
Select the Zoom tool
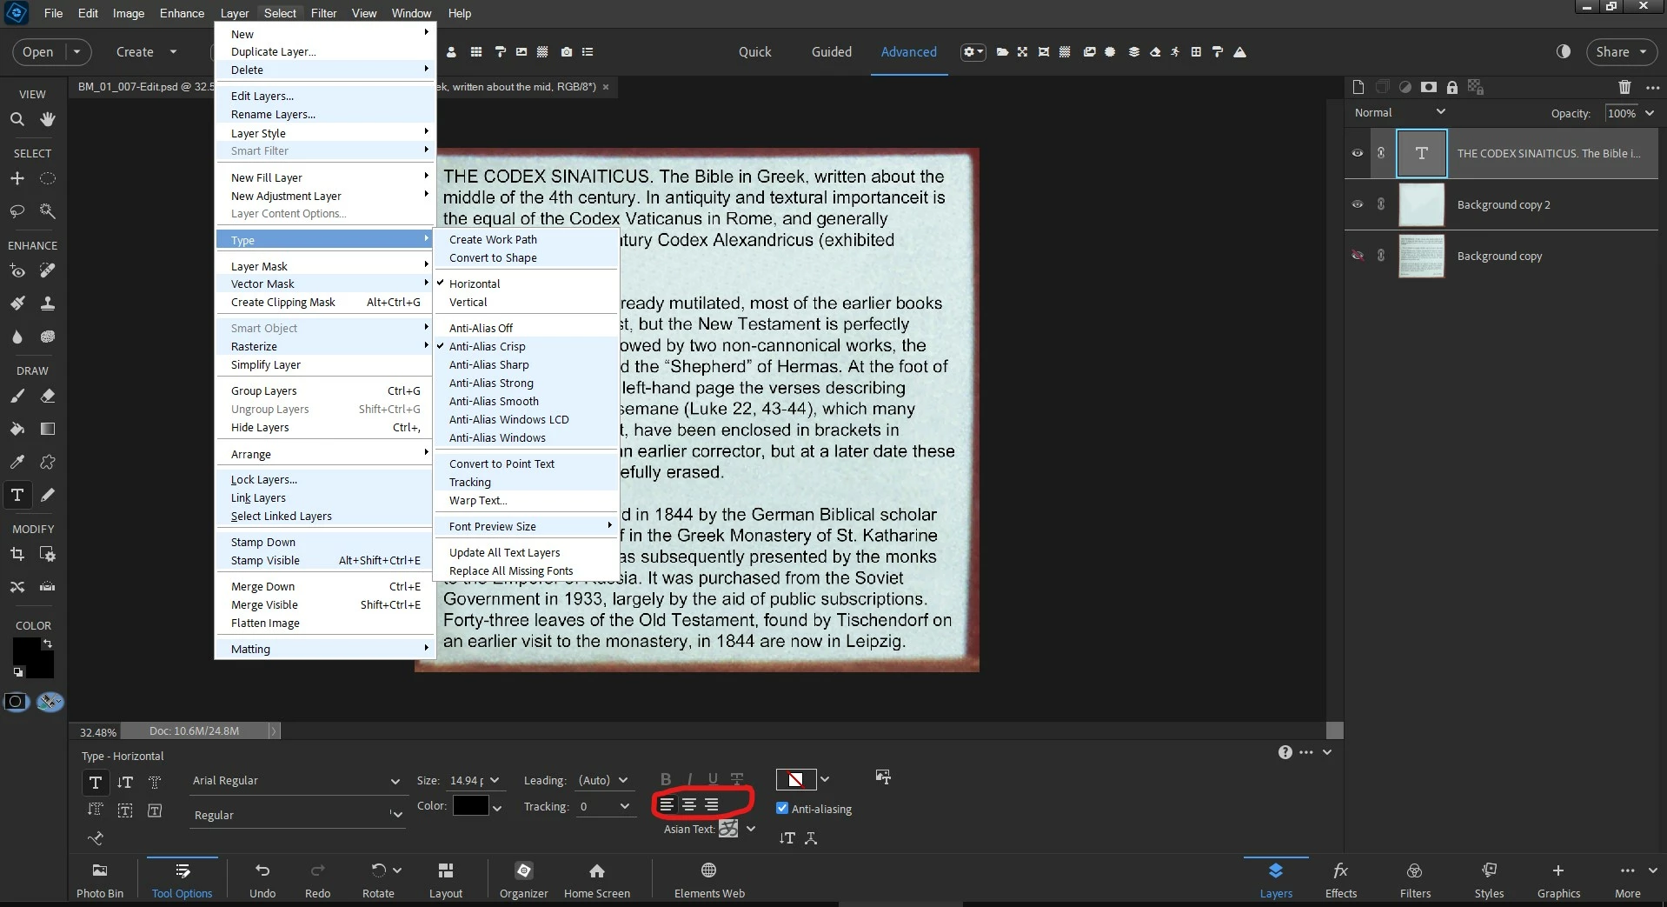[x=17, y=119]
